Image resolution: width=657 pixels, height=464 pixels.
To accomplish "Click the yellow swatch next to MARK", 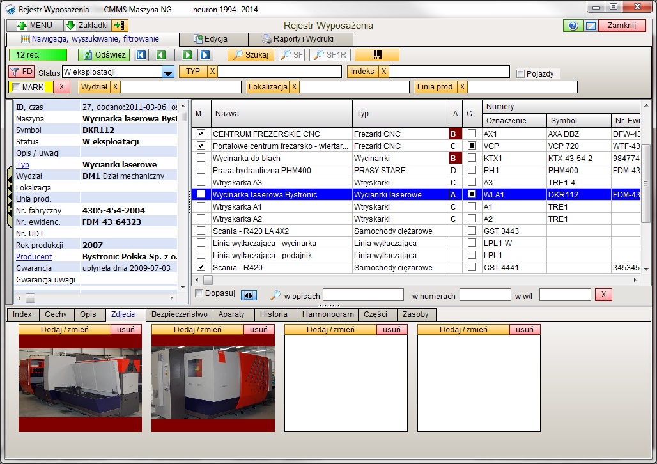I will point(49,87).
